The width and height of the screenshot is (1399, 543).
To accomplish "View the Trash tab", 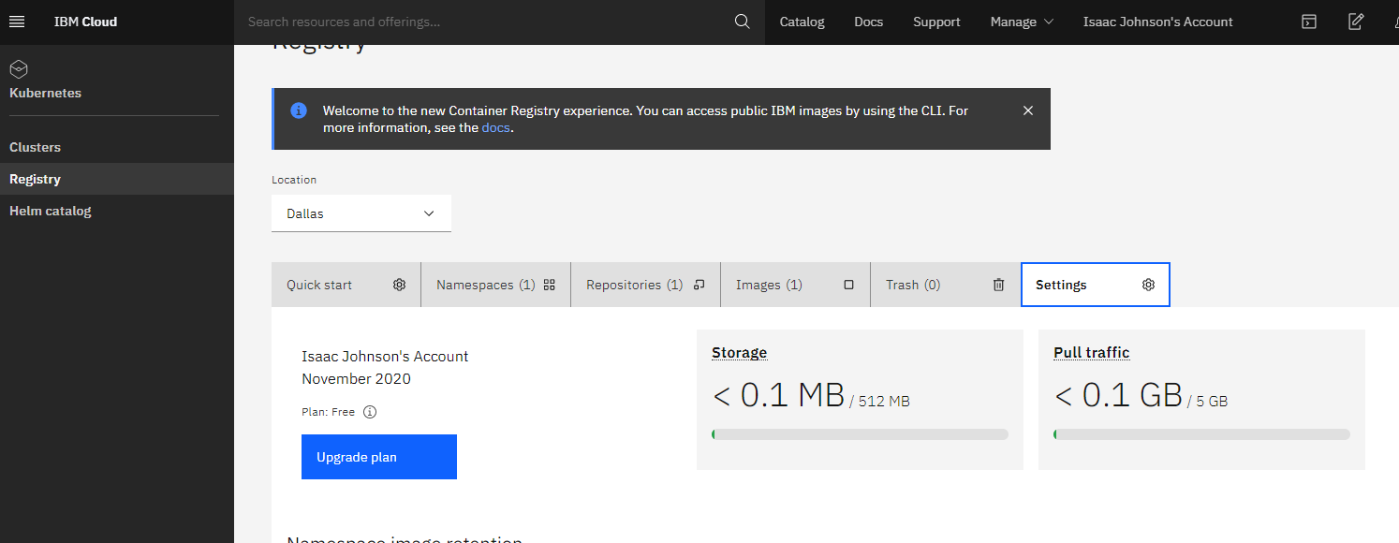I will click(x=946, y=285).
